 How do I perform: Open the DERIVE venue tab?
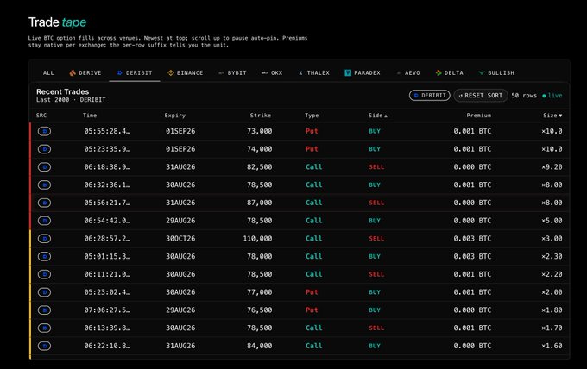click(x=85, y=73)
